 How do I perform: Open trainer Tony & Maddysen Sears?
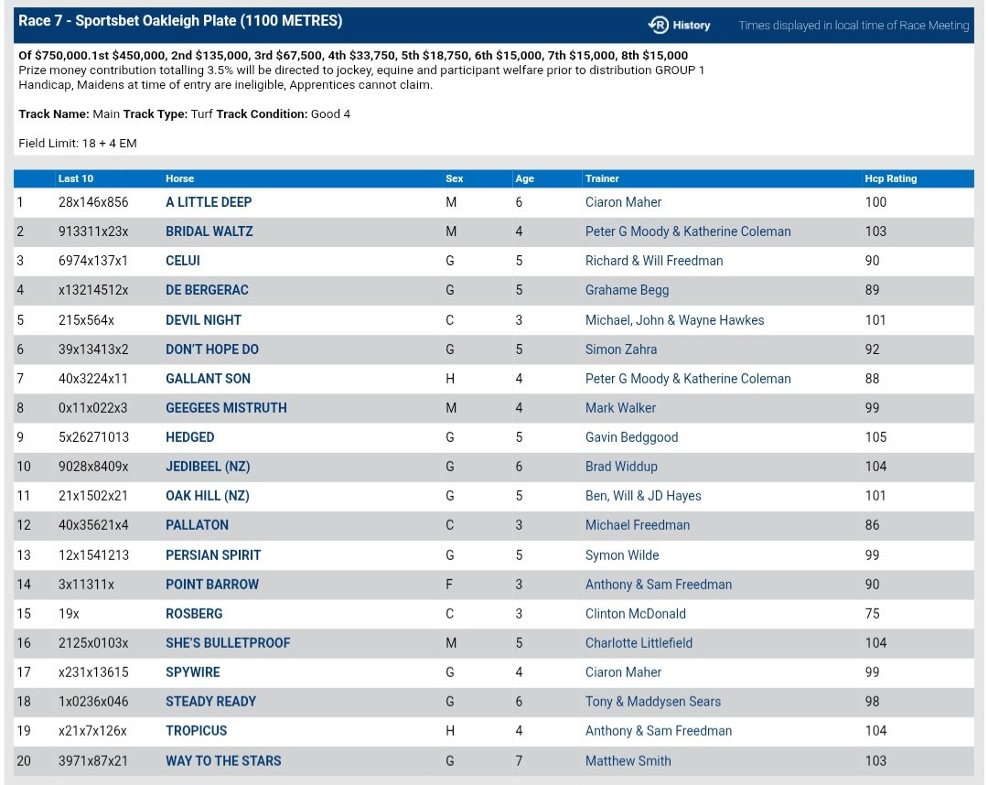pyautogui.click(x=653, y=701)
